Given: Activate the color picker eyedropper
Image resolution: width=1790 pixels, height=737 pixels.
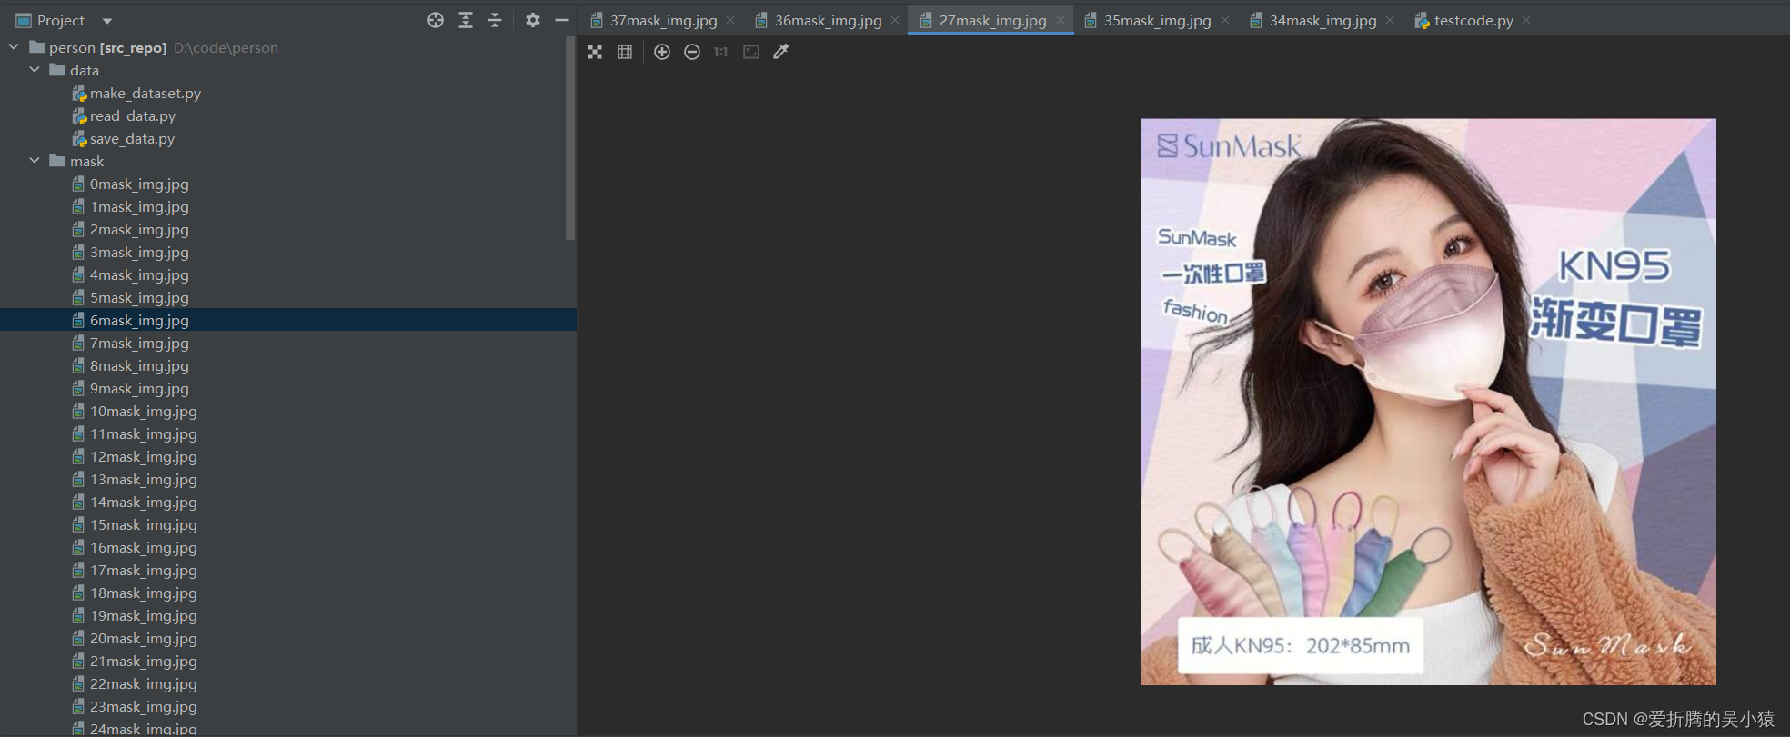Looking at the screenshot, I should 781,52.
